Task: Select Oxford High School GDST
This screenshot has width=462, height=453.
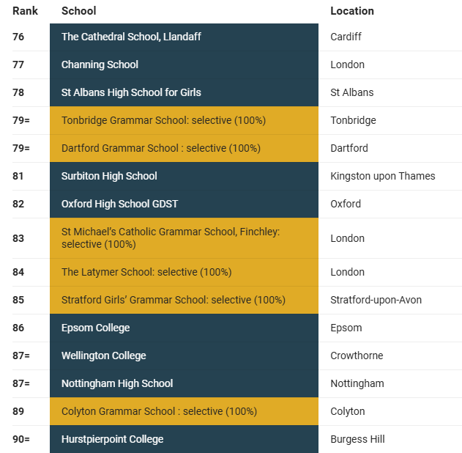Action: pos(119,204)
